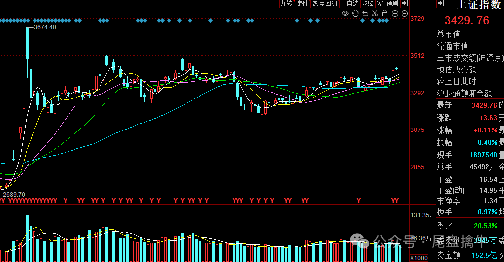This screenshot has height=262, width=504.
Task: Open the 热点回溯 tab
Action: pyautogui.click(x=325, y=3)
